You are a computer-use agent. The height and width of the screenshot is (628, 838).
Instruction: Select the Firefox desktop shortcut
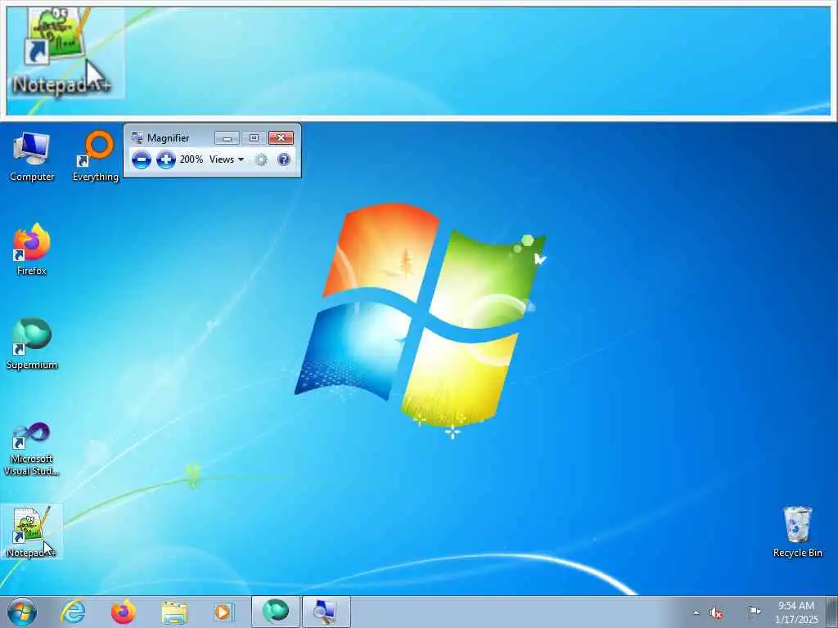tap(32, 249)
